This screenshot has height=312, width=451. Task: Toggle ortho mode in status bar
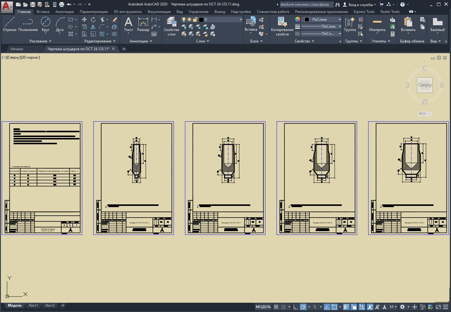pyautogui.click(x=296, y=307)
